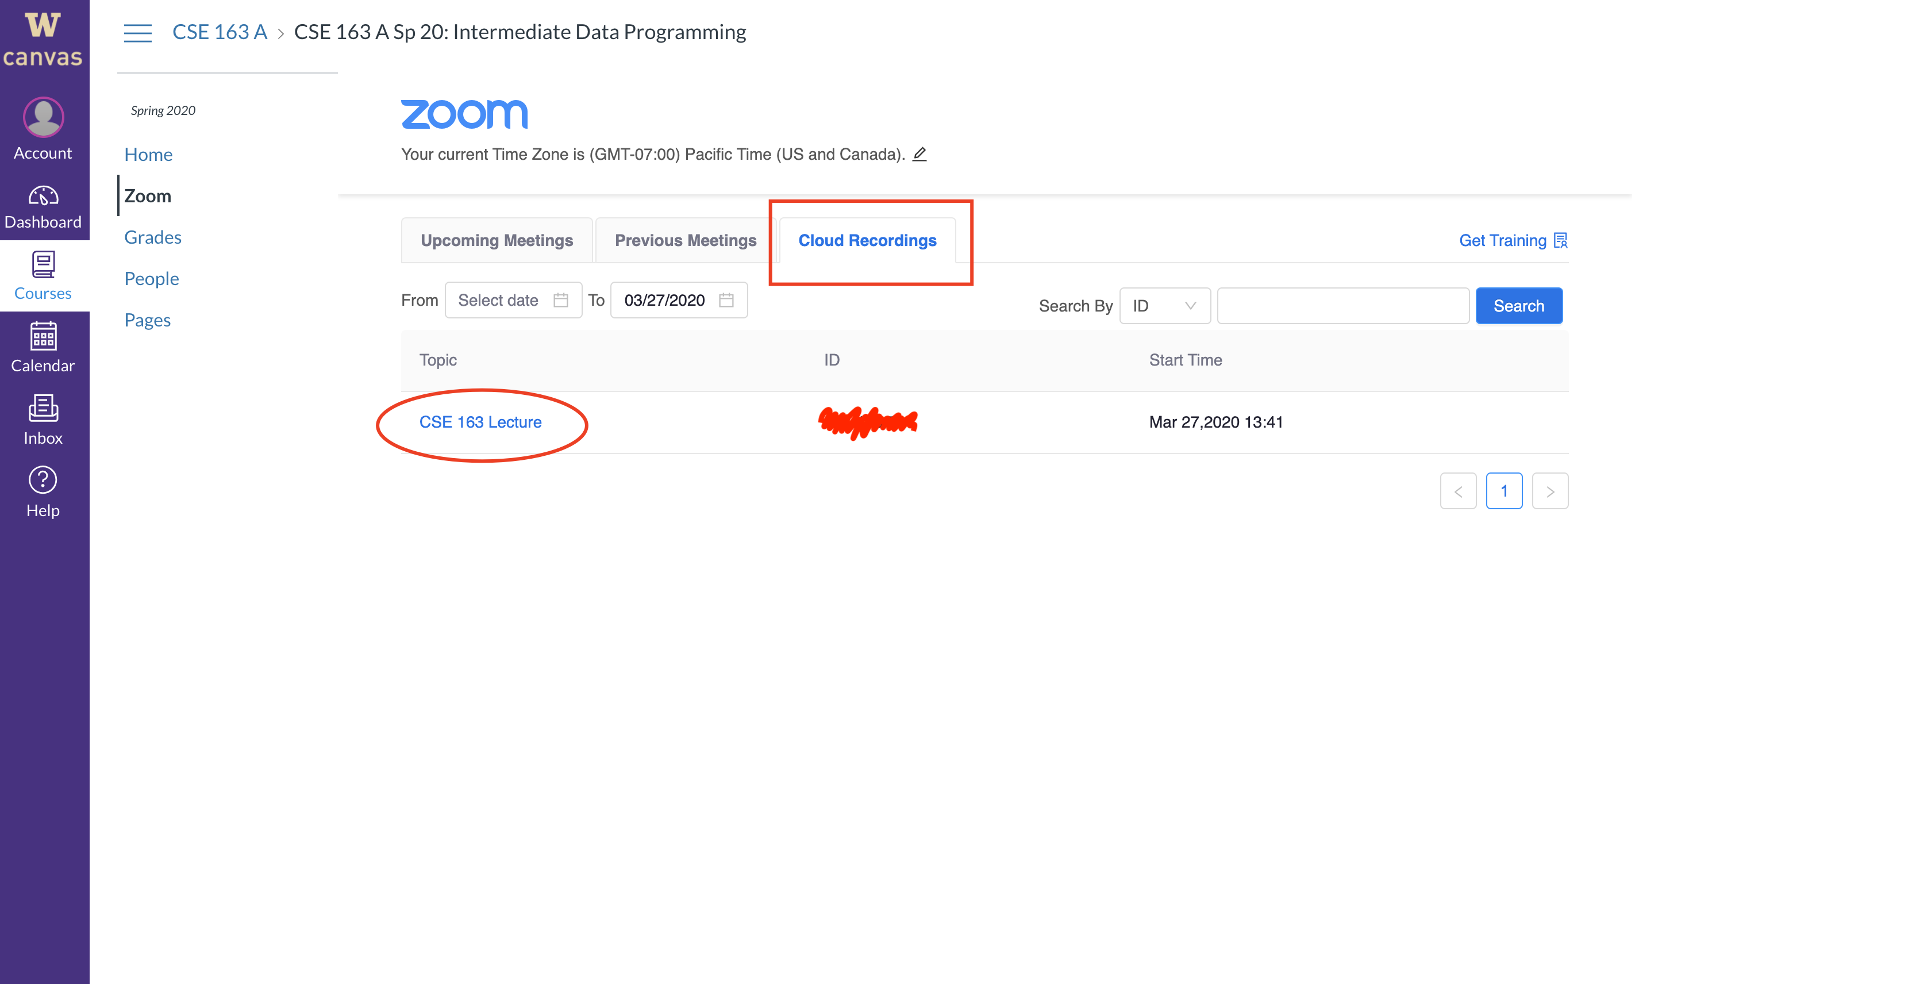Follow the Get Training link
1916x984 pixels.
point(1502,240)
